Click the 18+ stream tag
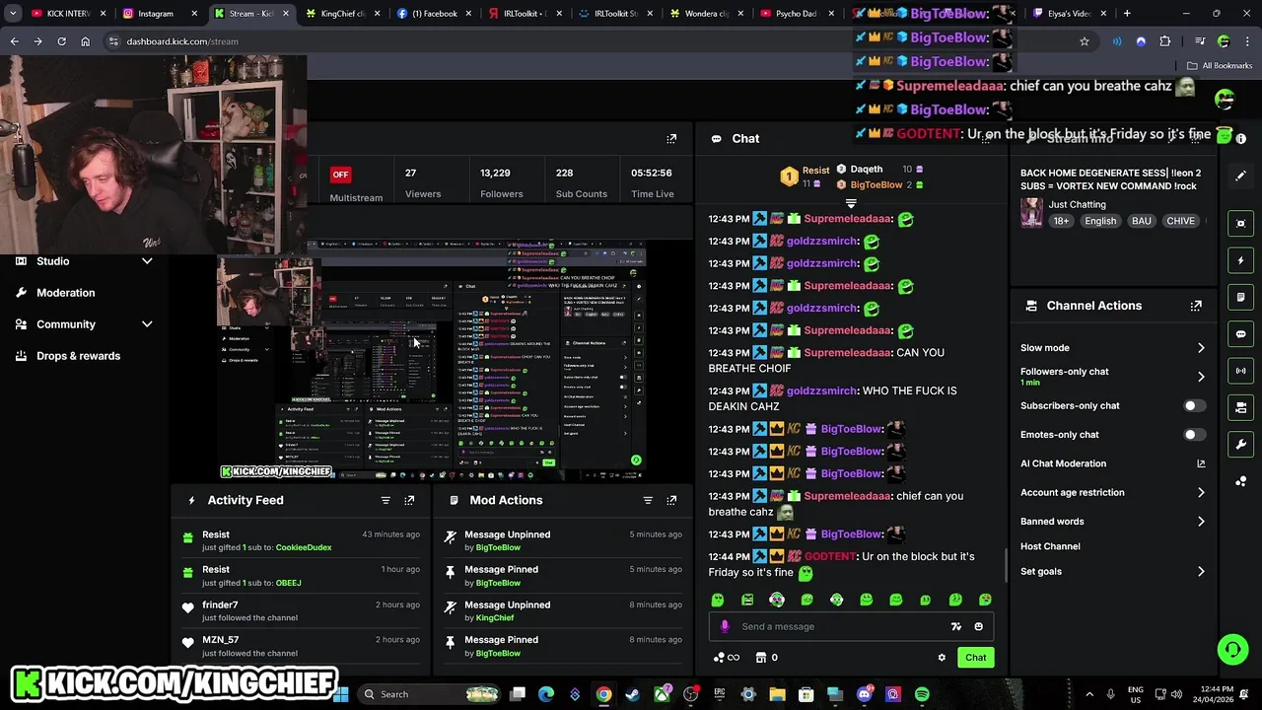Viewport: 1262px width, 710px height. pyautogui.click(x=1061, y=221)
